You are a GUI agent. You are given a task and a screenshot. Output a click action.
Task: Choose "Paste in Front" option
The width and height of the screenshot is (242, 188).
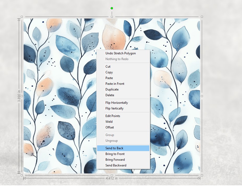click(x=115, y=84)
